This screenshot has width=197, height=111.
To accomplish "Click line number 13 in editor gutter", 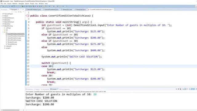I will tap(28, 50).
